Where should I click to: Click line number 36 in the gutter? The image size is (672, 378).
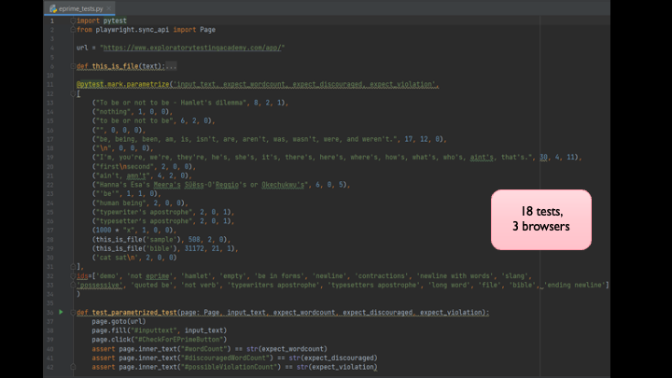tap(50, 313)
